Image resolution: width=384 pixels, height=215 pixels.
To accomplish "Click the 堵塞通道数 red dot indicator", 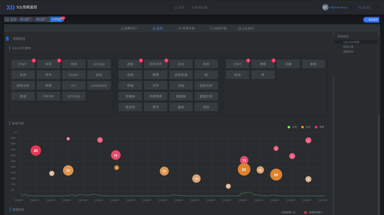I will click(305, 212).
